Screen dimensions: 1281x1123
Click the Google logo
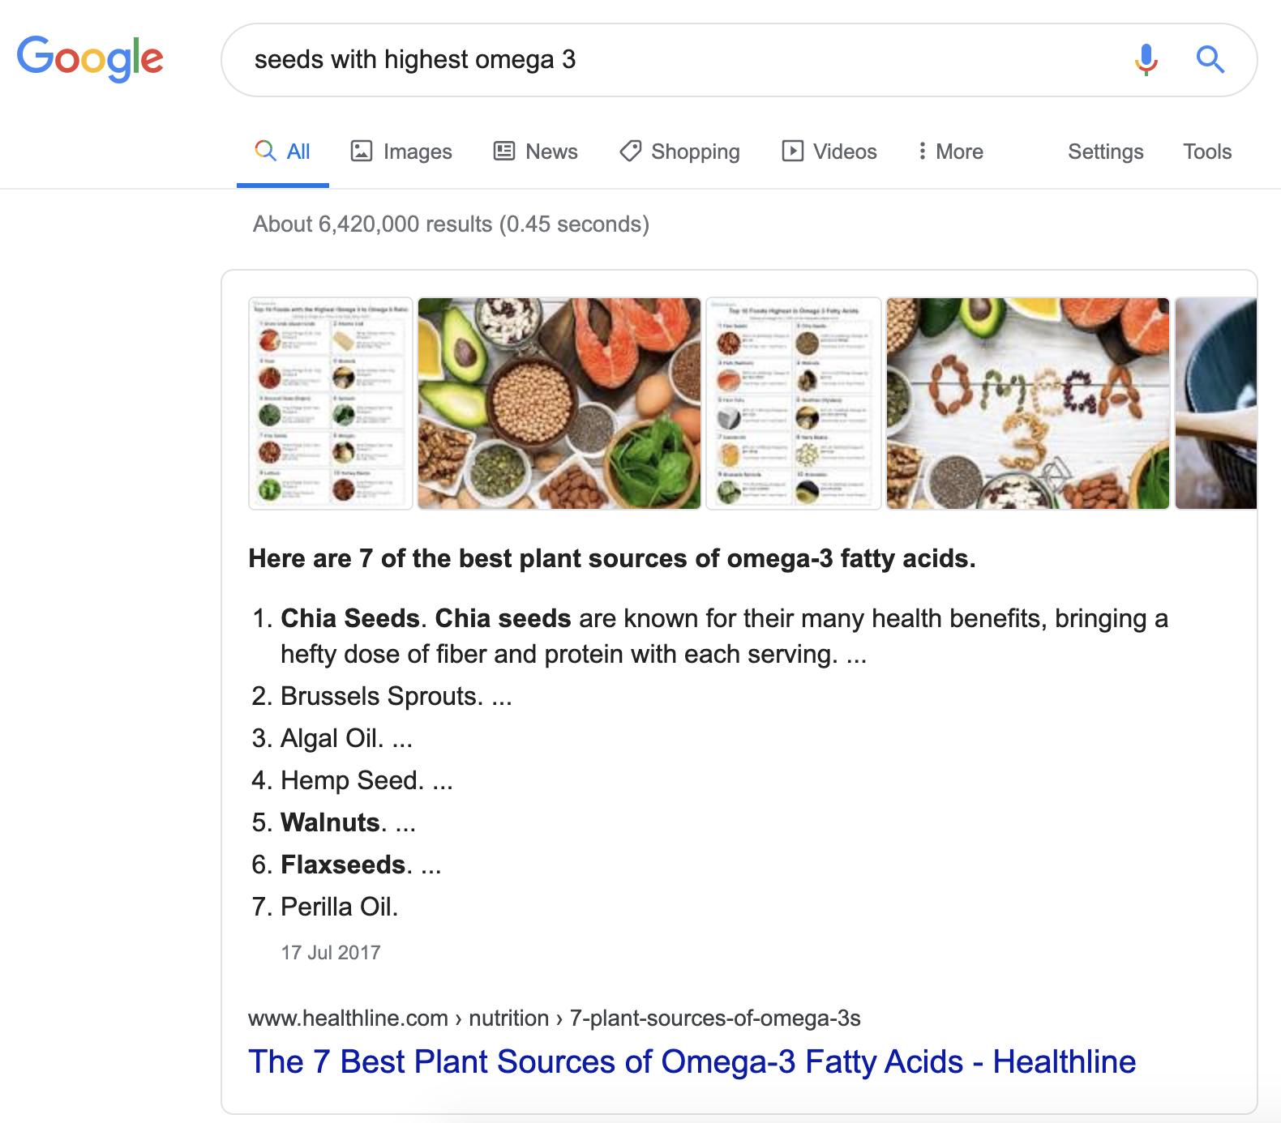click(90, 58)
